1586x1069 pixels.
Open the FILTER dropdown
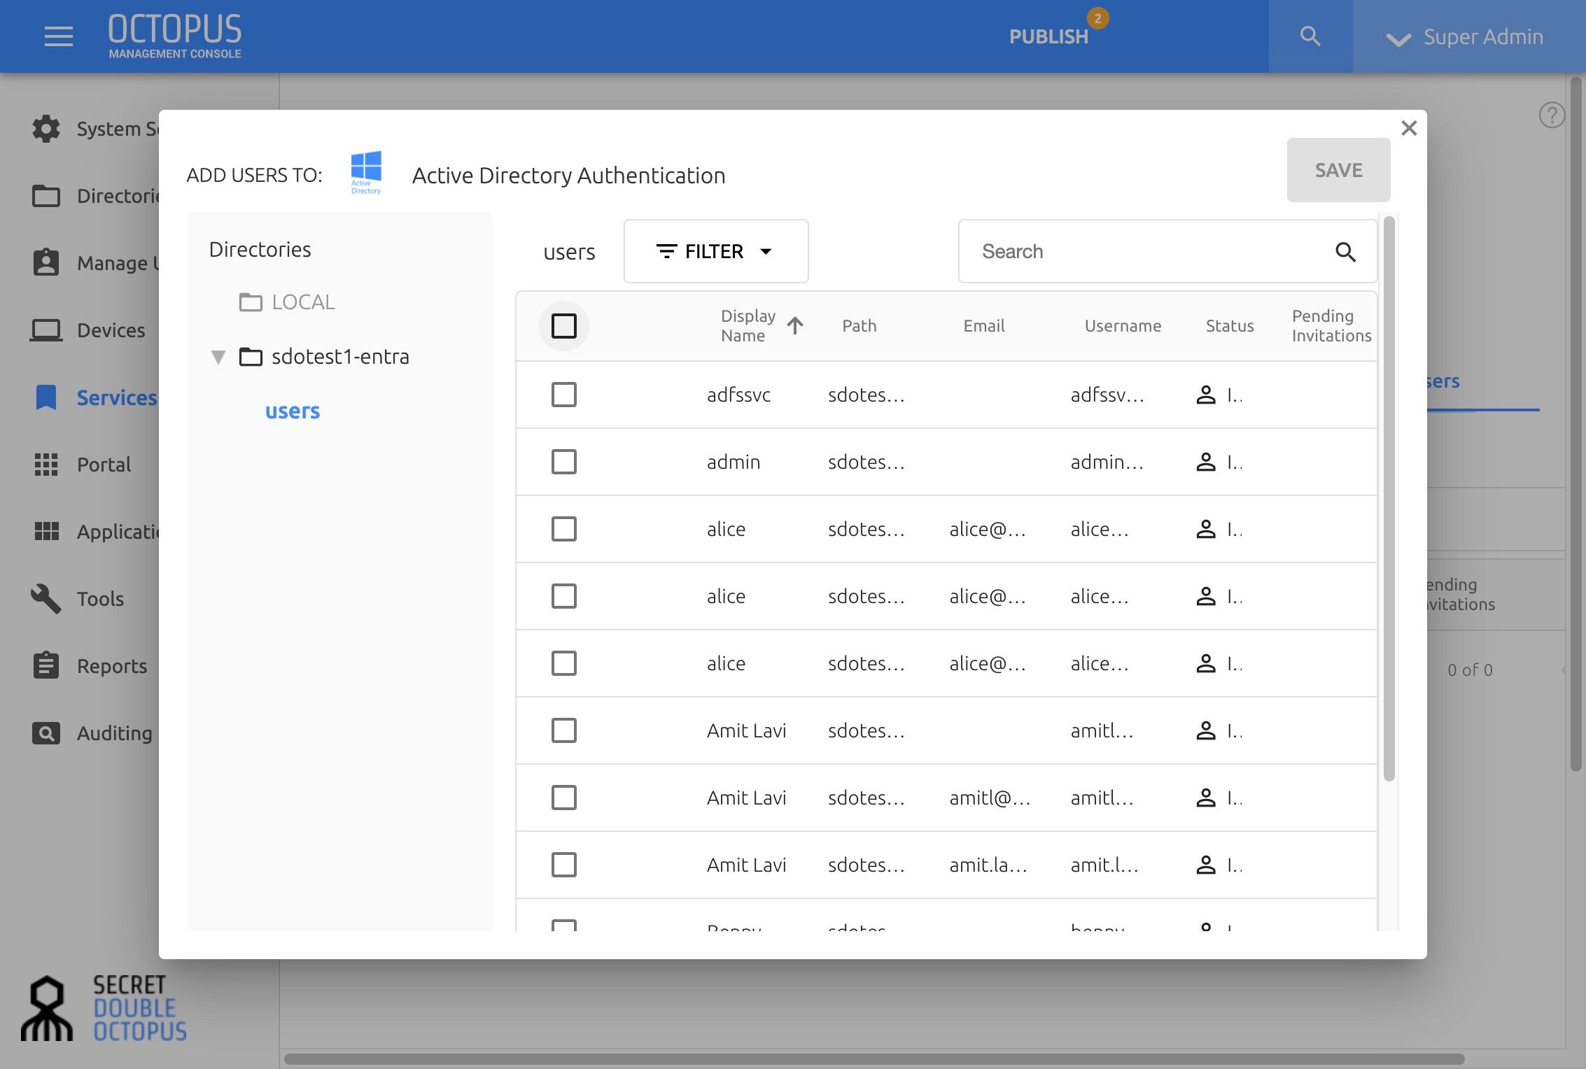point(716,251)
